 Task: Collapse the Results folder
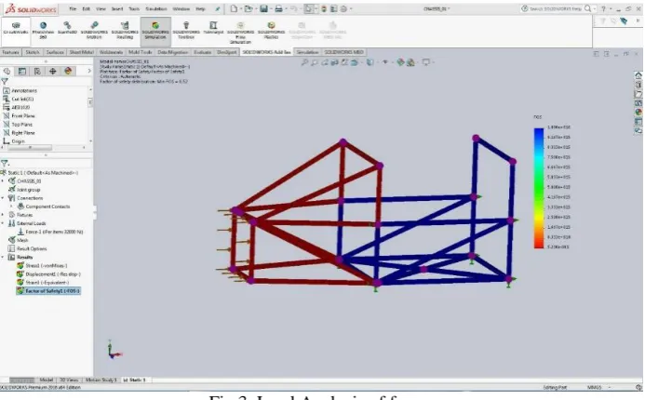[x=4, y=257]
